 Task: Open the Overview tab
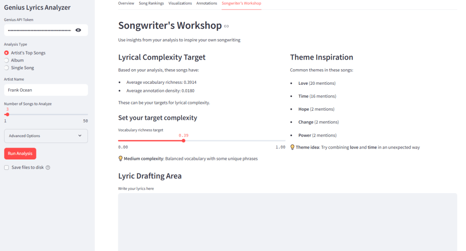[126, 3]
